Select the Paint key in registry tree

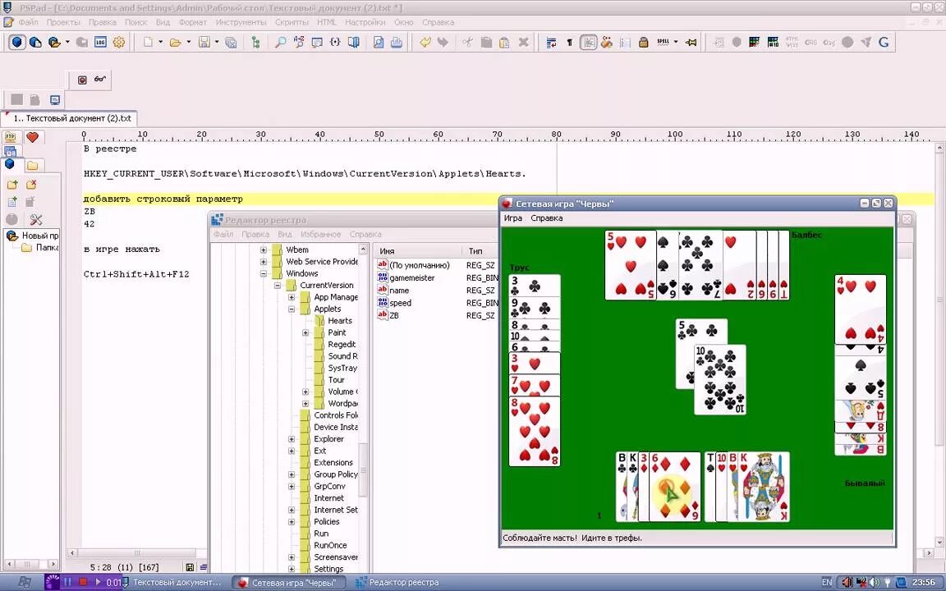click(x=337, y=333)
